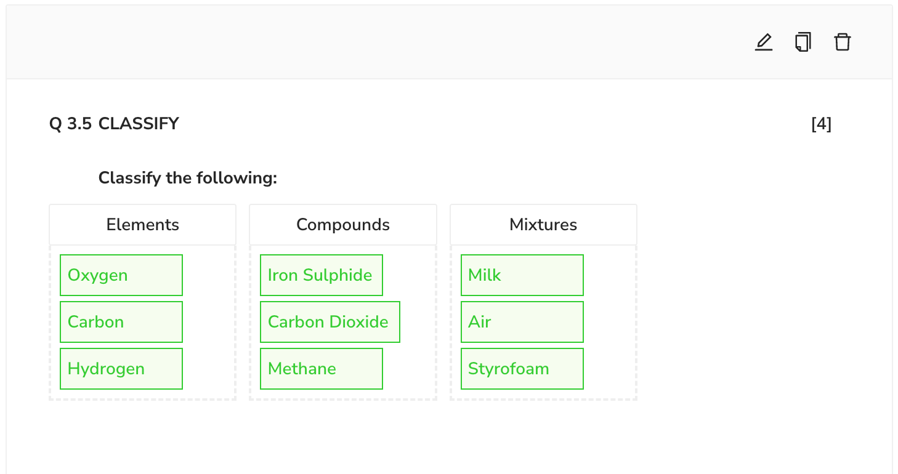Select the Compounds category header

tap(343, 225)
